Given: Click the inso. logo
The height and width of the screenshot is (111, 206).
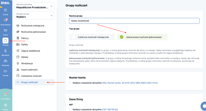Looking at the screenshot, I should (5, 3).
